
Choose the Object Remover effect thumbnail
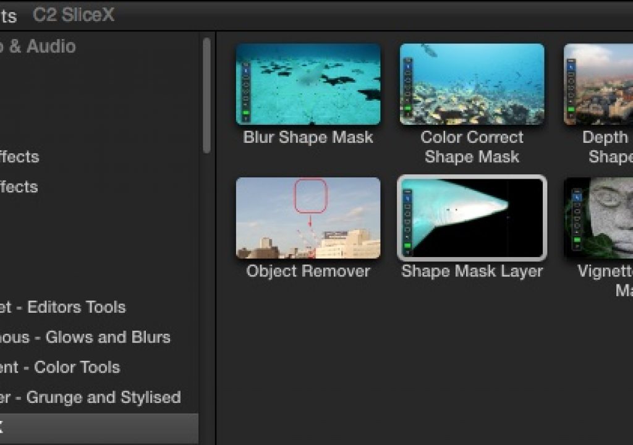point(308,218)
